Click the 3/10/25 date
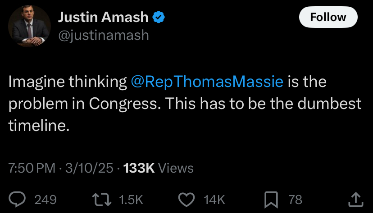Viewport: 373px width, 213px height. click(x=89, y=168)
